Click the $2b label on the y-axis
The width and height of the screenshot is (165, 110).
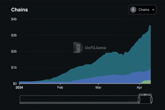click(14, 51)
